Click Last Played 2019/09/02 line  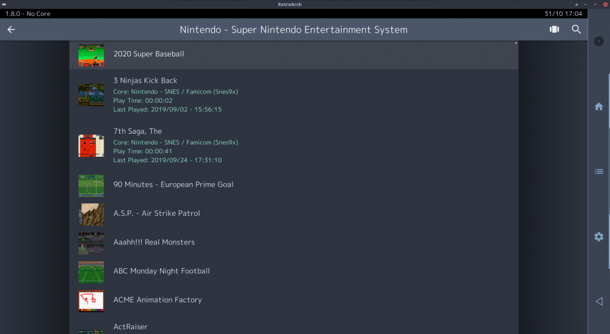(x=167, y=109)
